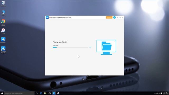Minimize the Cocosenor iPhone Passcode Tuner window
The image size is (169, 95).
[x=120, y=17]
